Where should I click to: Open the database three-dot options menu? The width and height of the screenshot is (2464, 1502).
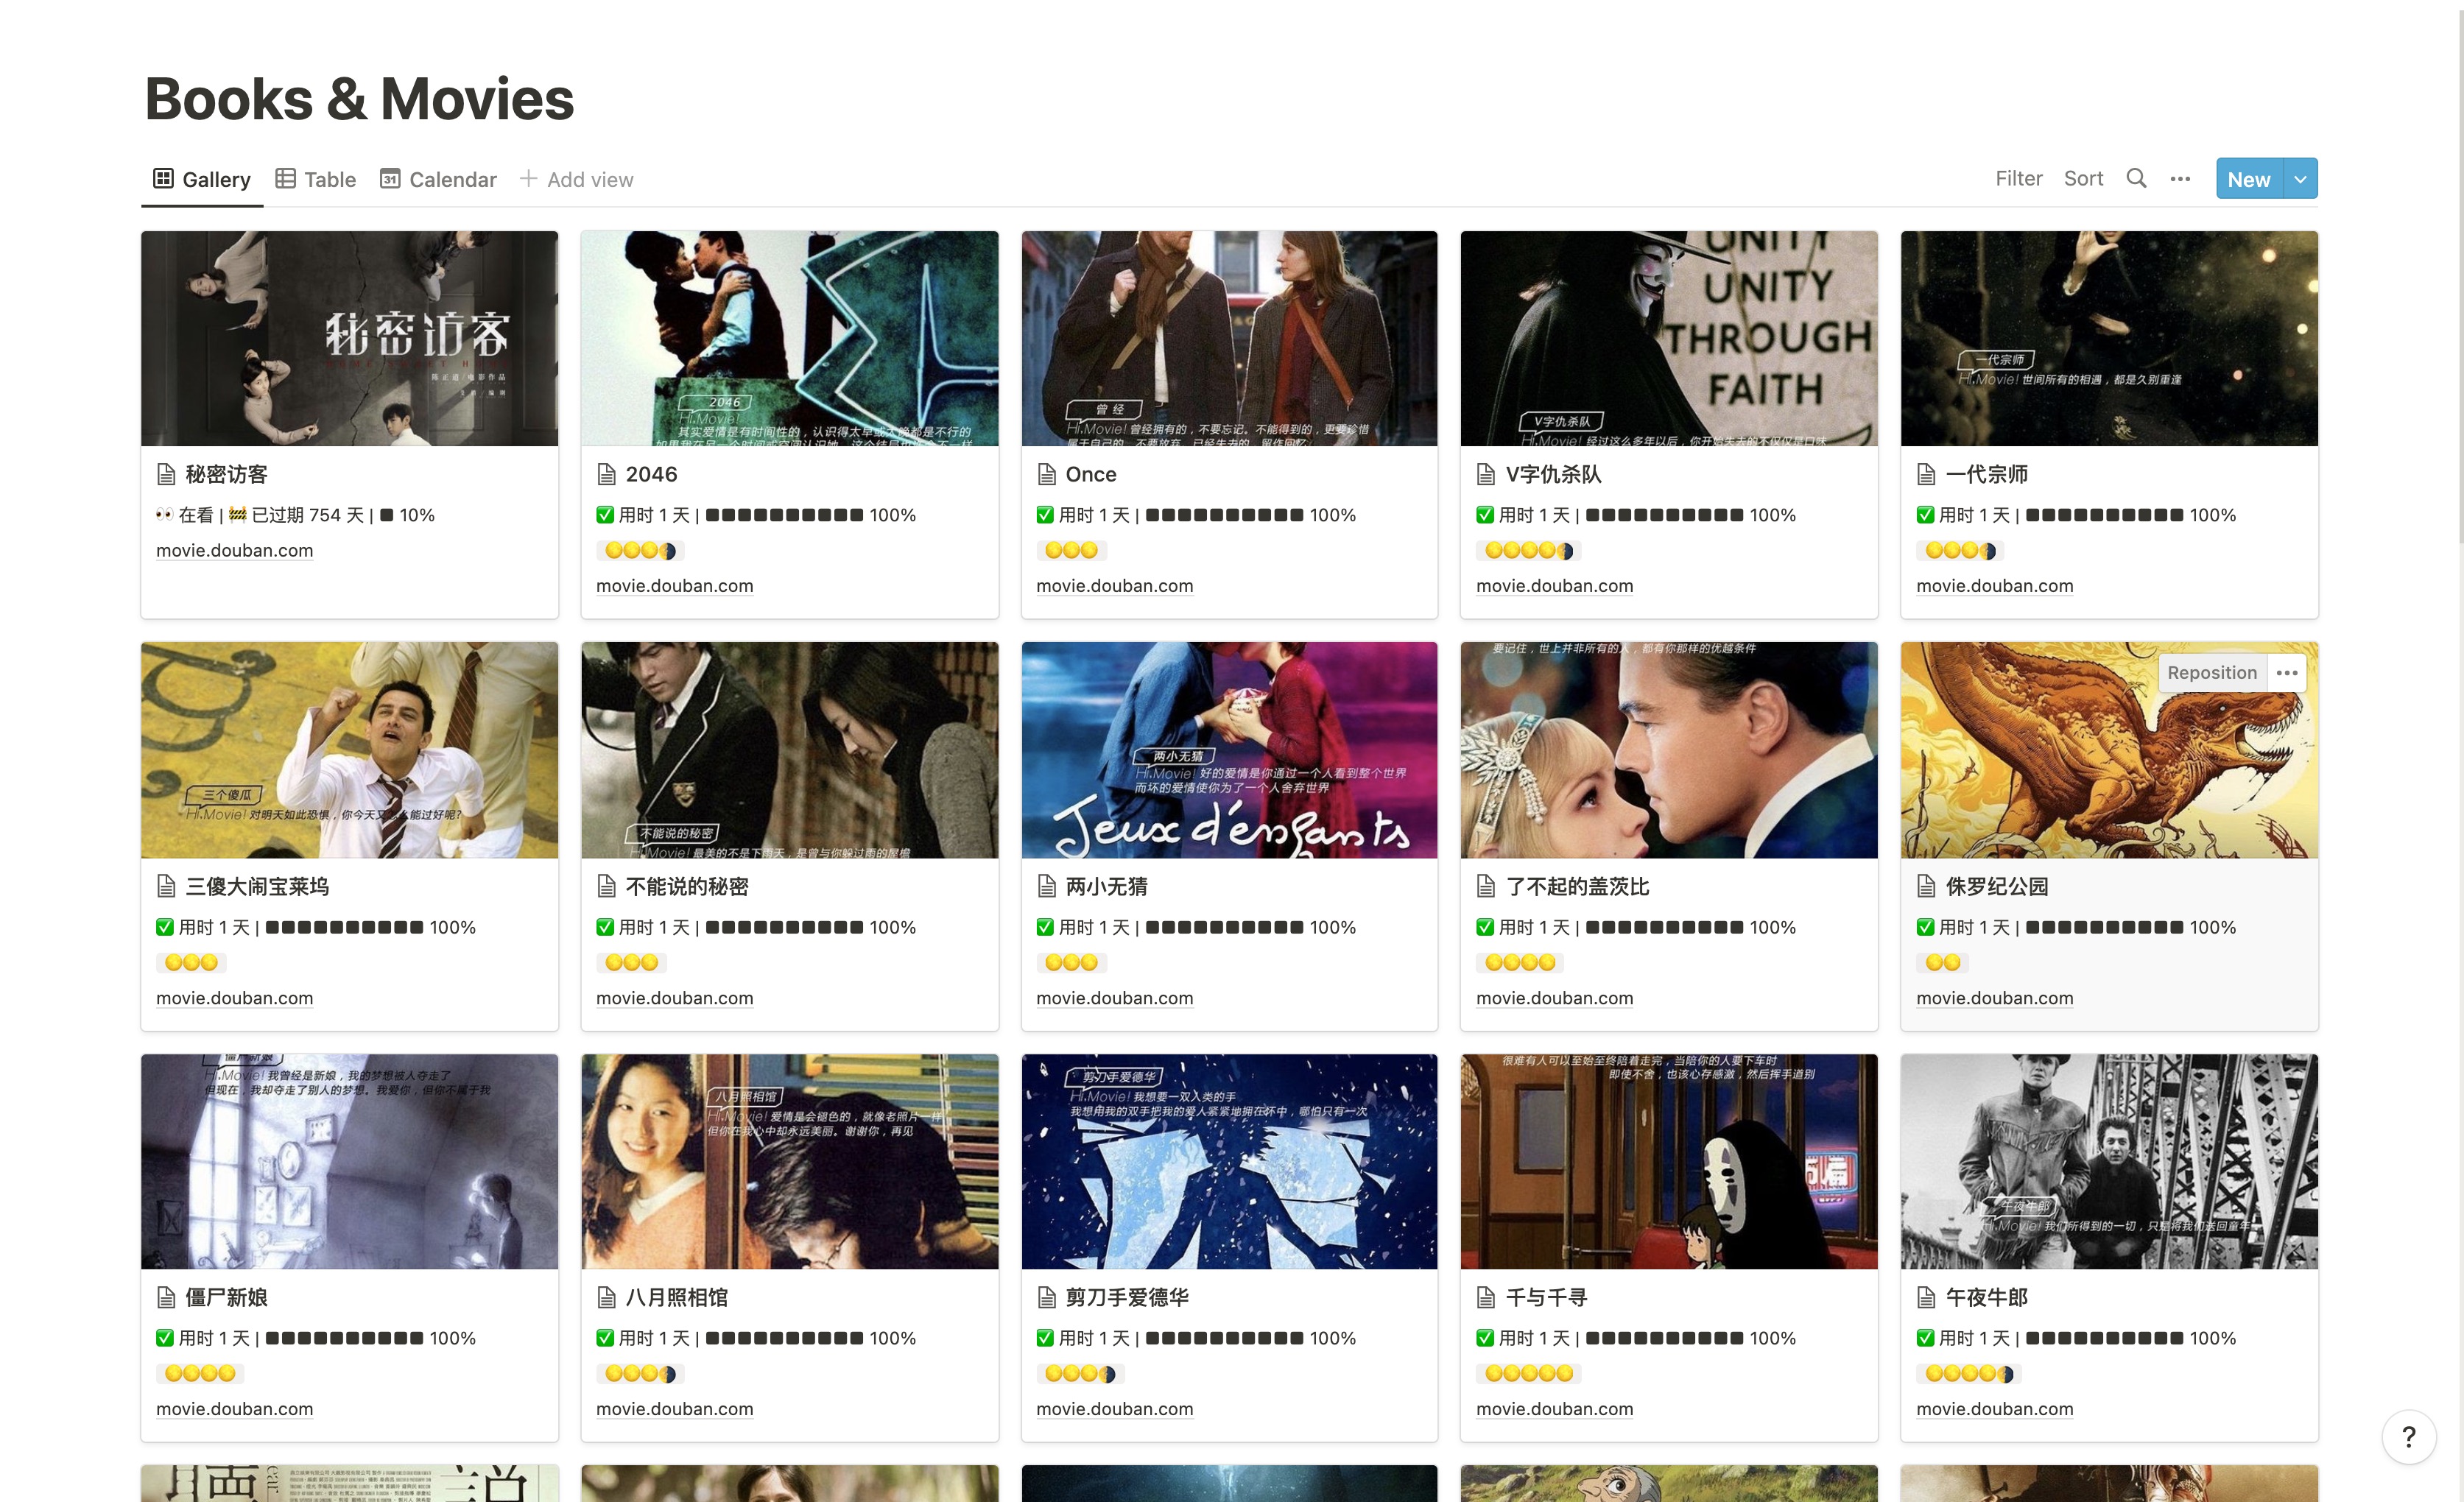coord(2180,179)
